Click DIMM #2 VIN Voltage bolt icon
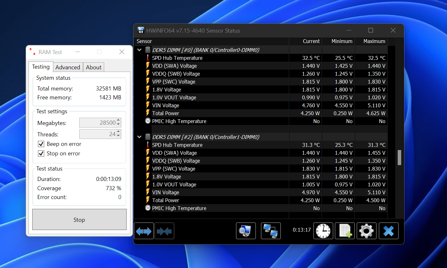447x268 pixels. click(x=148, y=192)
